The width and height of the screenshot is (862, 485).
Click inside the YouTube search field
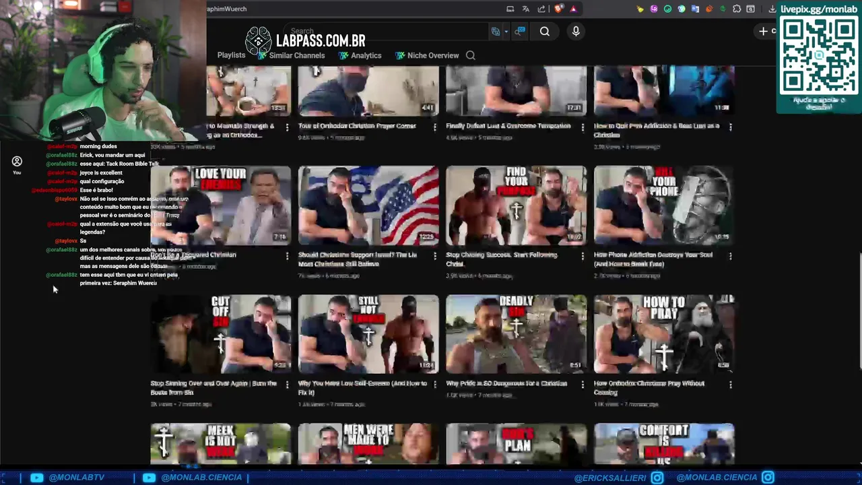point(387,32)
